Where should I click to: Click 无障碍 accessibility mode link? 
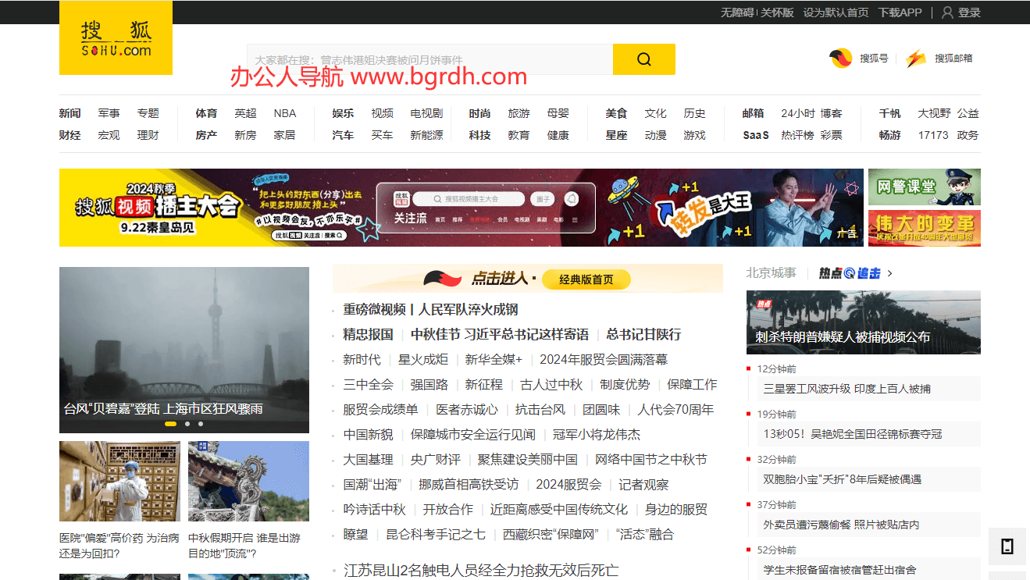pos(736,12)
